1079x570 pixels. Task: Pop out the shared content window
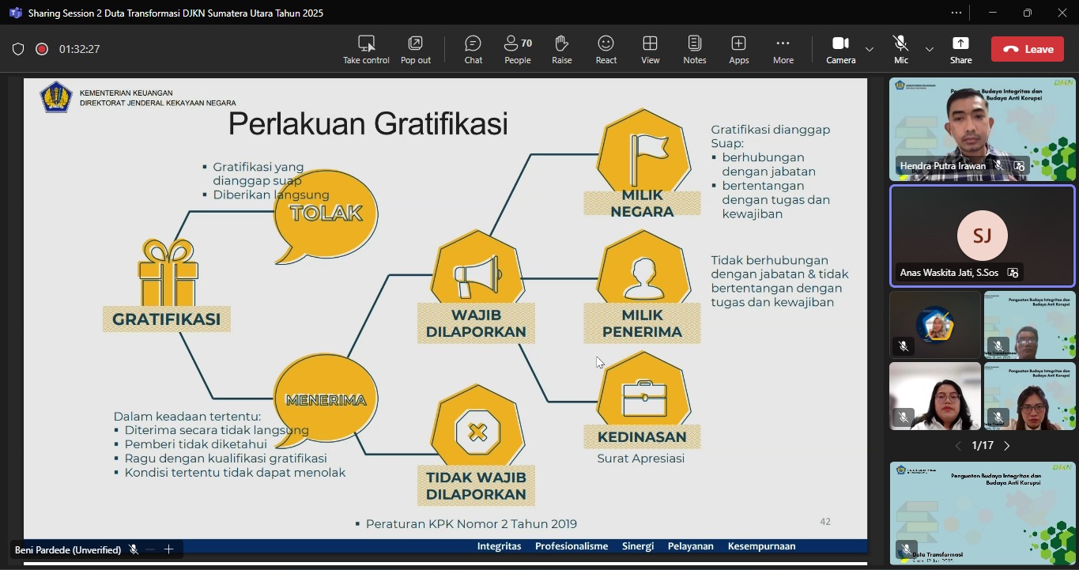416,49
